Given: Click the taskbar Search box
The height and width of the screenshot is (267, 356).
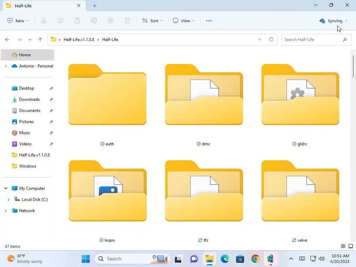Looking at the screenshot, I should click(x=132, y=259).
